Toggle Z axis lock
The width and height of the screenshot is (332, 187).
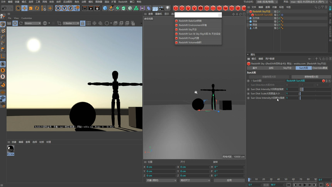(x=71, y=8)
